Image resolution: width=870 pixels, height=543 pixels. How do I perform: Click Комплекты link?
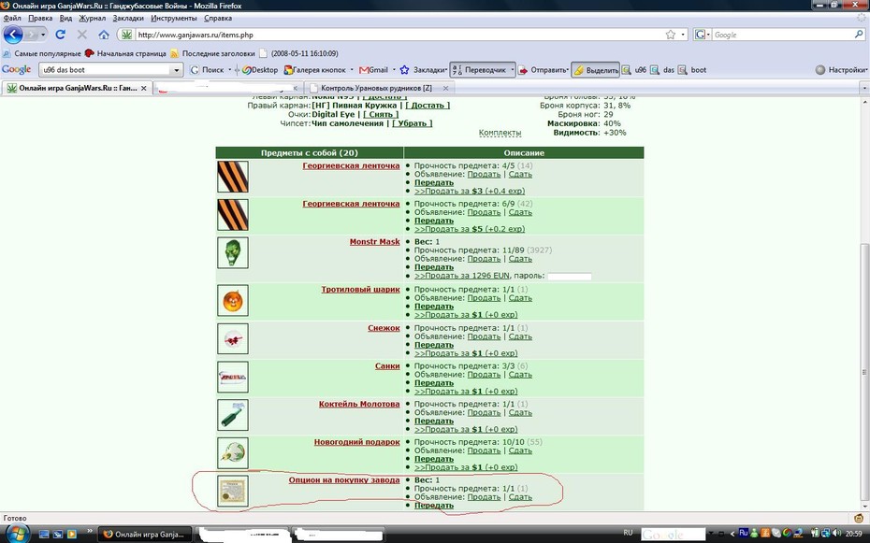click(x=500, y=133)
